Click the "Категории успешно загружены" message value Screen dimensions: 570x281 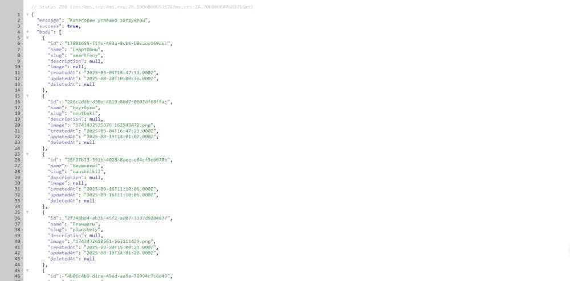(108, 20)
